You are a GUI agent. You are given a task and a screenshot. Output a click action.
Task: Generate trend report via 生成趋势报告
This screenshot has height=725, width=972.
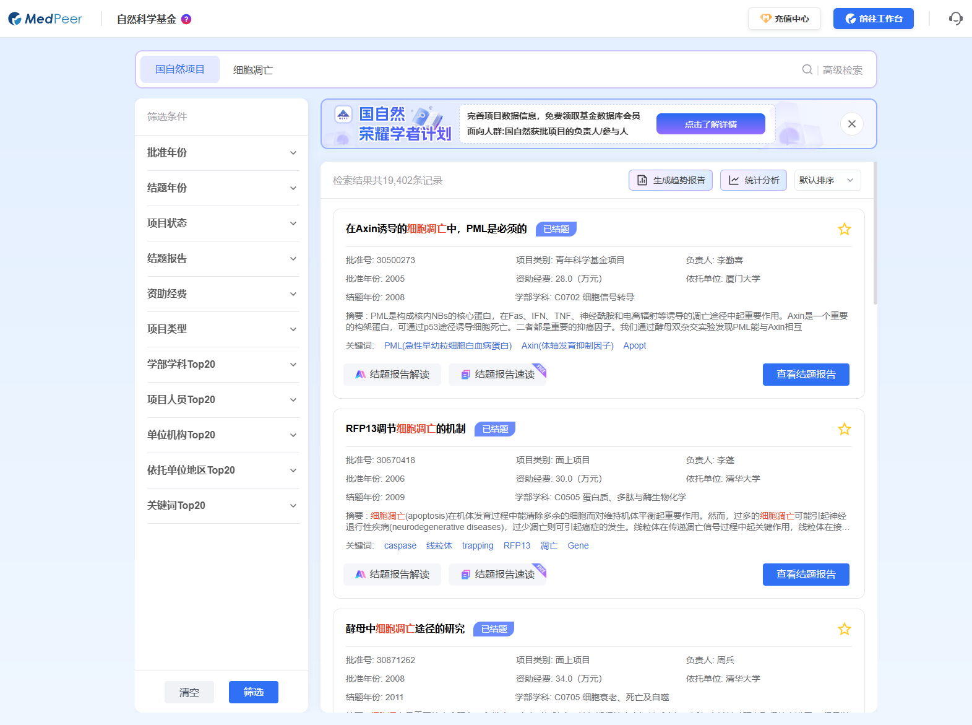[671, 180]
